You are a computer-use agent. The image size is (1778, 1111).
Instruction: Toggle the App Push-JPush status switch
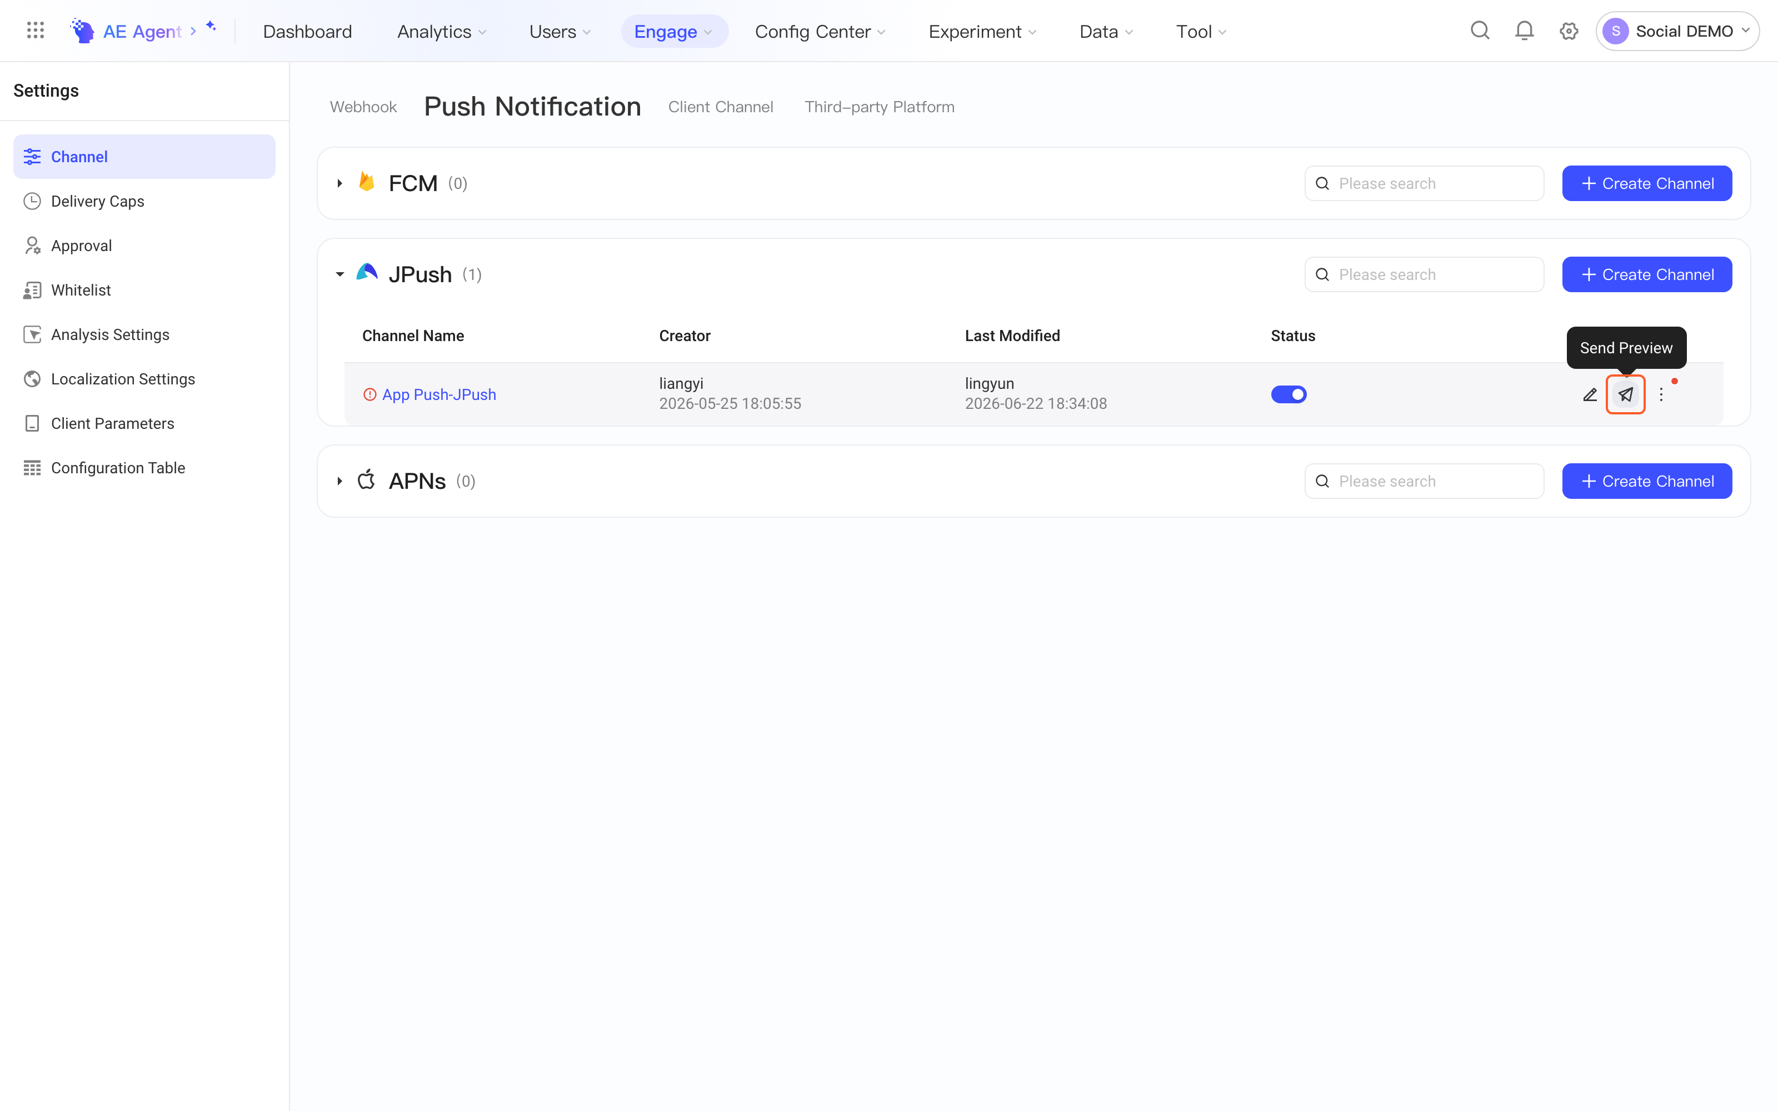tap(1288, 394)
